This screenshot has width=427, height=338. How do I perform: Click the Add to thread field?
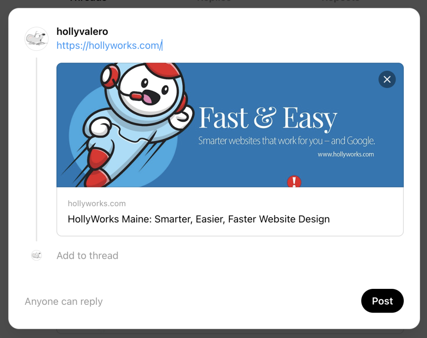tap(87, 256)
